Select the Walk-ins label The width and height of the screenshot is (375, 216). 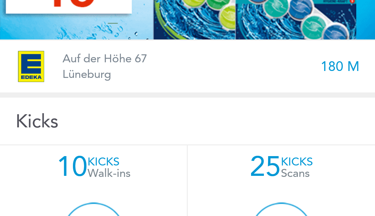point(109,173)
